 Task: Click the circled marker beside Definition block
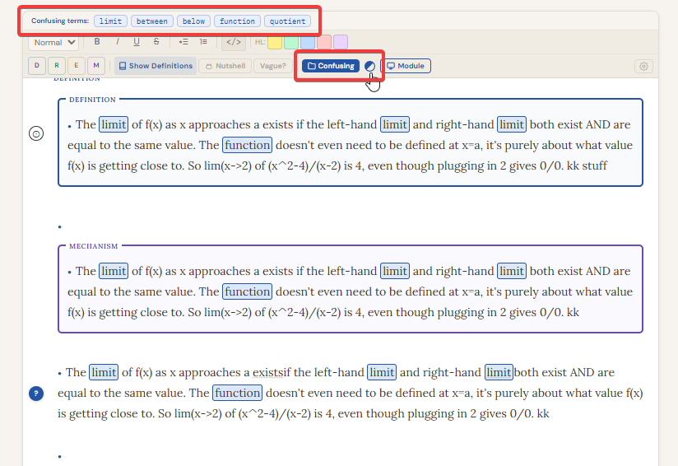[36, 135]
